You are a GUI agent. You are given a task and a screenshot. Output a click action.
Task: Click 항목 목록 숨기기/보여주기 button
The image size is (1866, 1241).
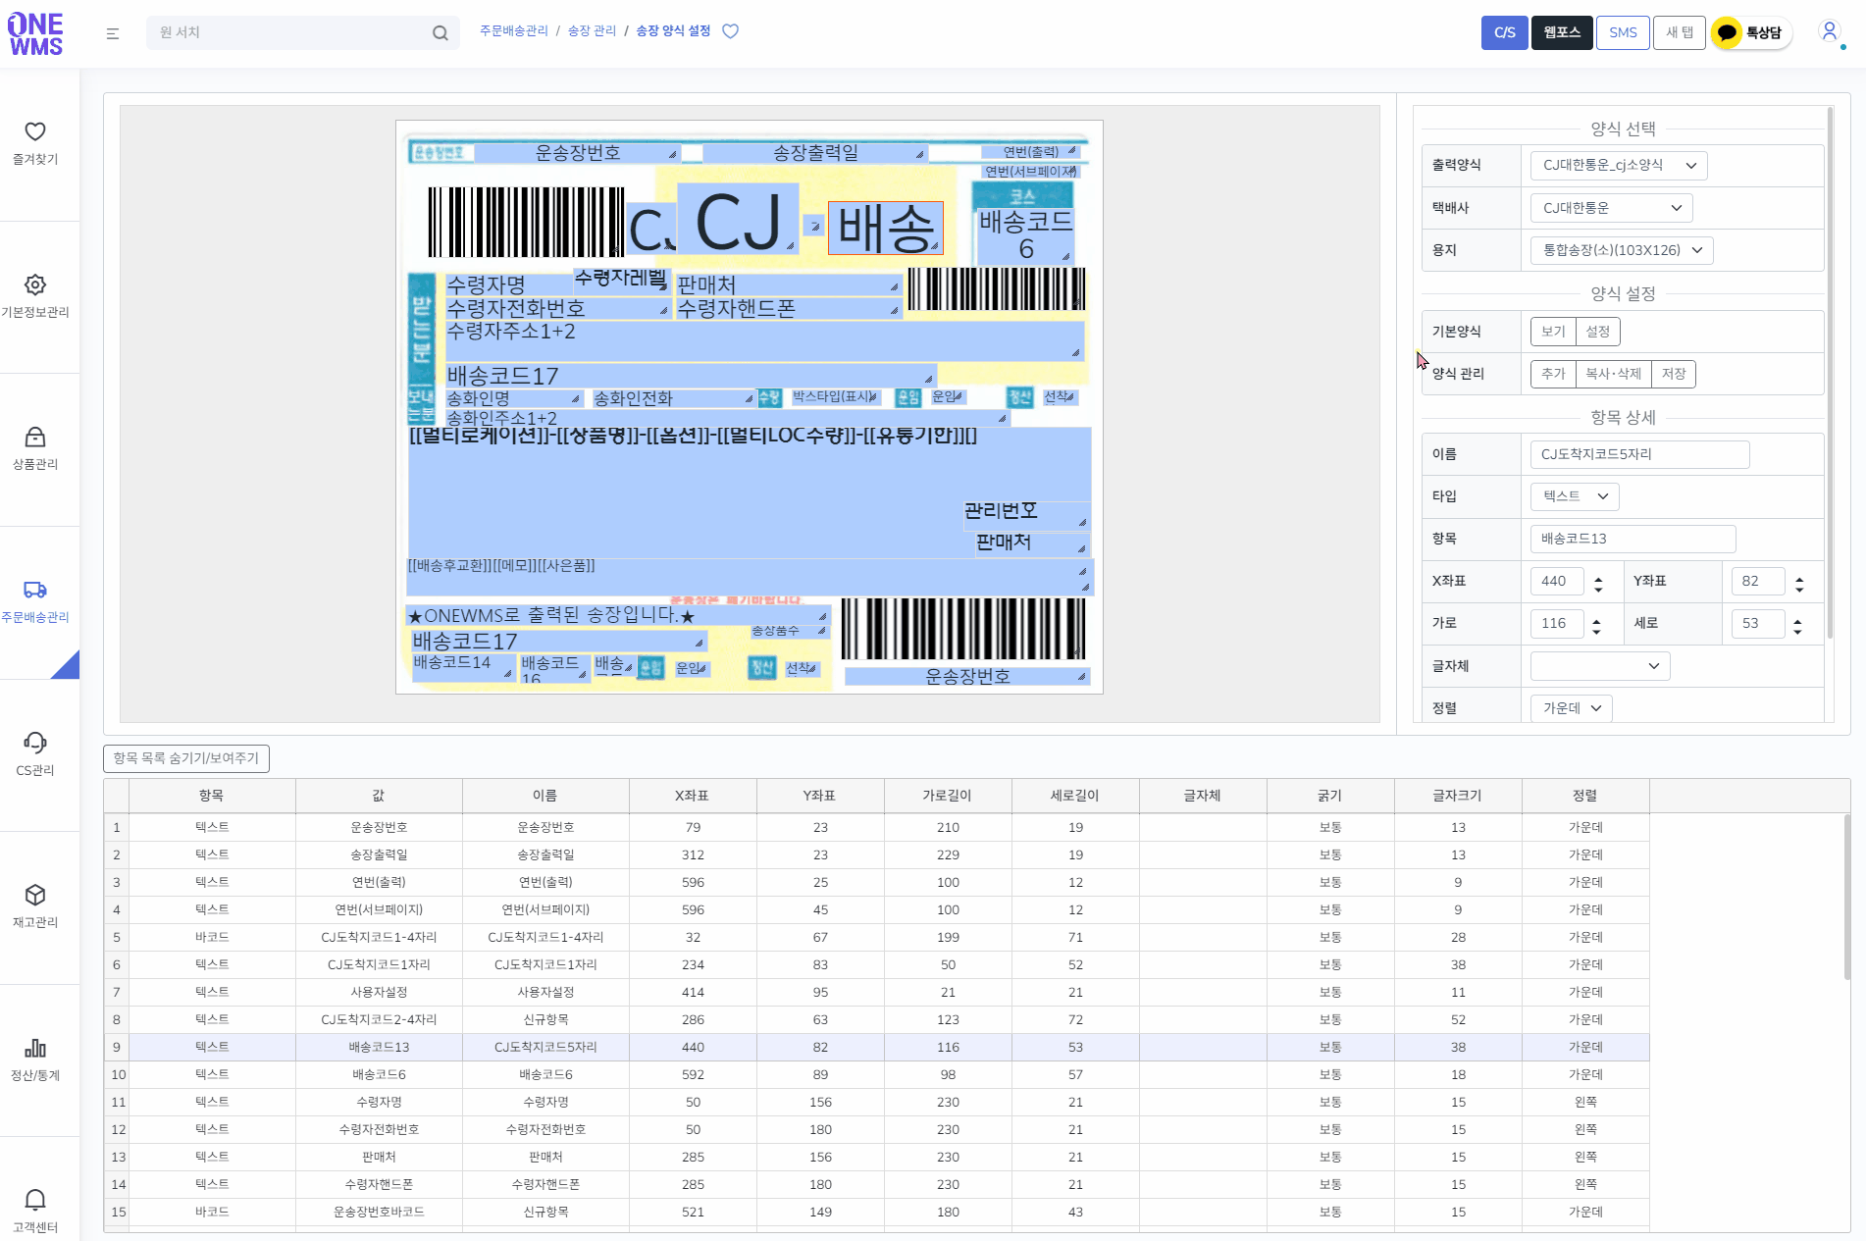(x=186, y=758)
